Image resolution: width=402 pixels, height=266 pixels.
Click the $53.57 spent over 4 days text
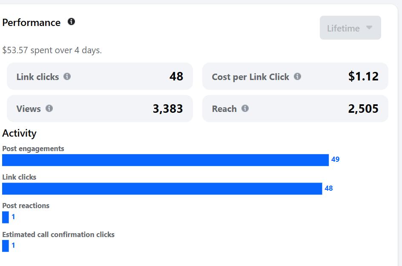tap(52, 50)
